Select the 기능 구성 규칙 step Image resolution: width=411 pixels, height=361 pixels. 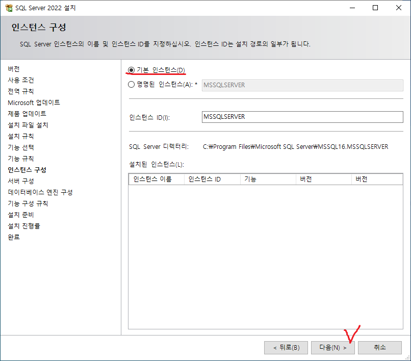pyautogui.click(x=28, y=204)
